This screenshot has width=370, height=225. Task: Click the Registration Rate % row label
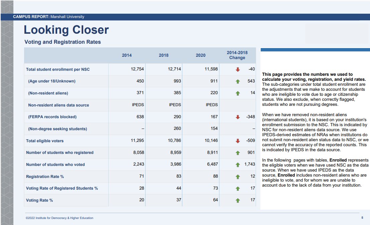coord(45,177)
